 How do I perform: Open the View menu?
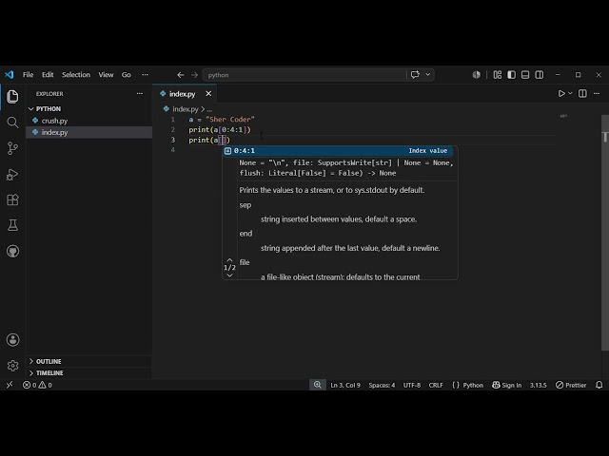pos(106,75)
